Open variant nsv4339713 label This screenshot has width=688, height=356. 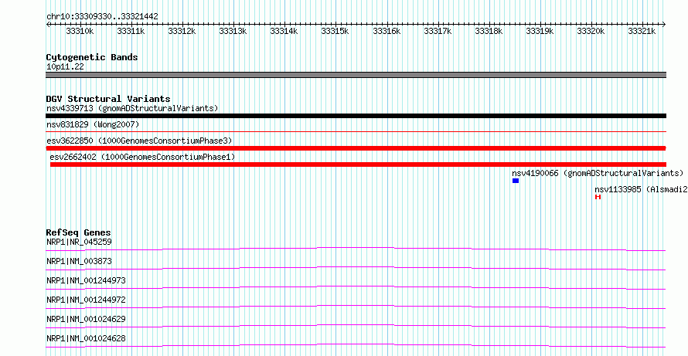[x=132, y=108]
